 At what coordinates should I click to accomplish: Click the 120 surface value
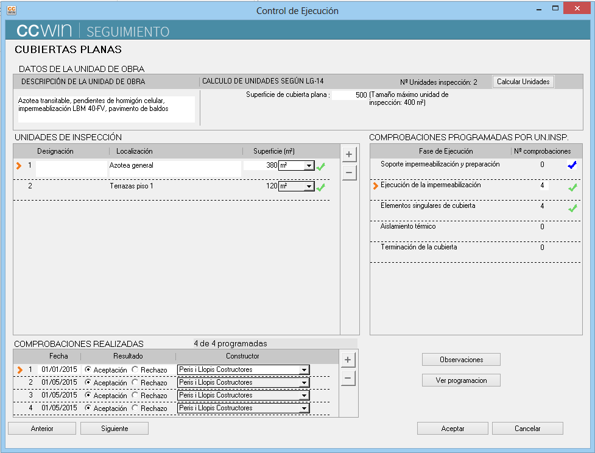[x=272, y=186]
